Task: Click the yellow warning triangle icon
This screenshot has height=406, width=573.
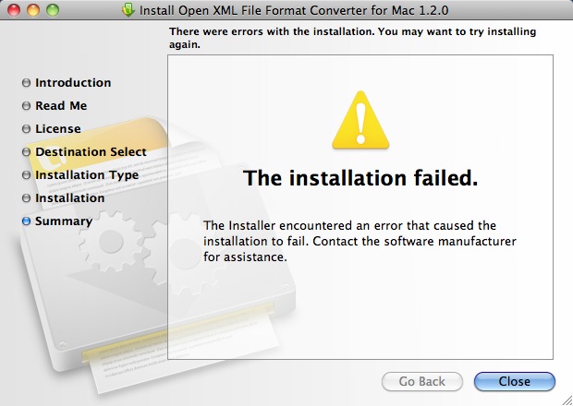Action: tap(360, 120)
